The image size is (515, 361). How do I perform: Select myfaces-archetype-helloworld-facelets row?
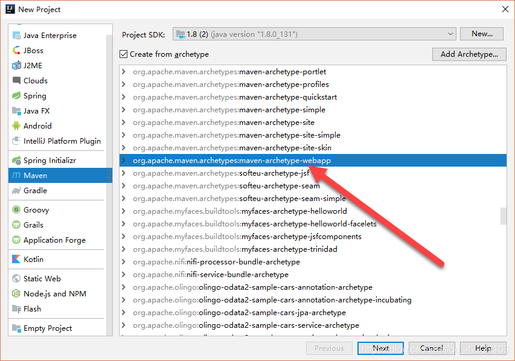click(x=313, y=224)
